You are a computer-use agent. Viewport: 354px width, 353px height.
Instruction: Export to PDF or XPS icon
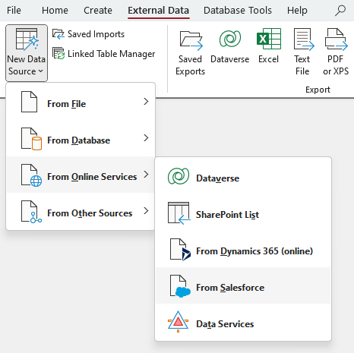336,39
